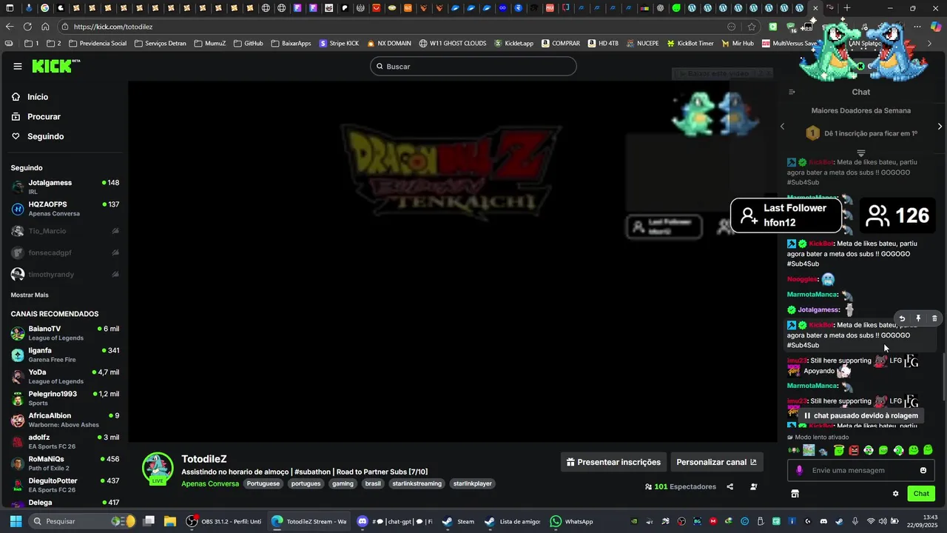The width and height of the screenshot is (947, 533).
Task: Go to Início in the sidebar
Action: point(38,97)
